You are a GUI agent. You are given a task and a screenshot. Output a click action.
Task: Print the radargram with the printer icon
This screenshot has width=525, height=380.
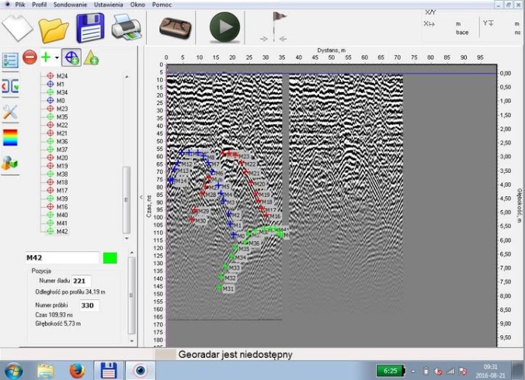[127, 27]
